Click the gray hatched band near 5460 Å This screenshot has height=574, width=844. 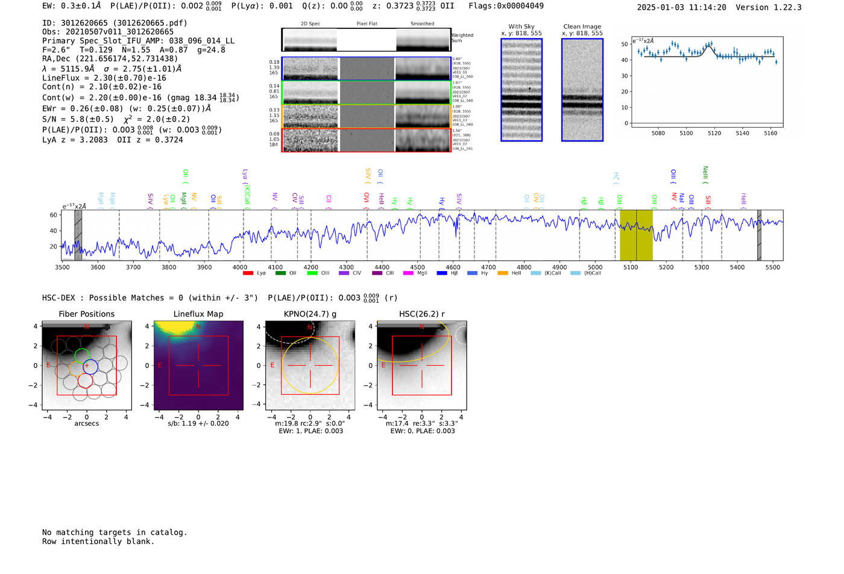[759, 235]
